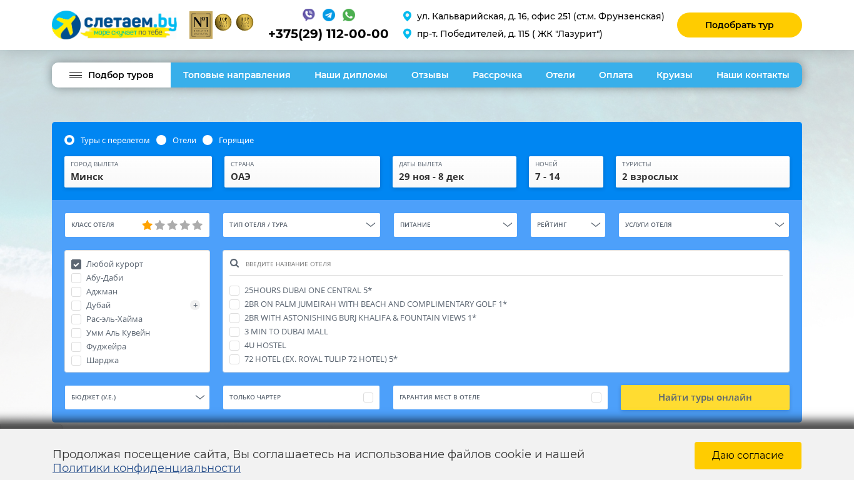Viewport: 854px width, 480px height.
Task: Check the Рас-эль-Хайма resort checkbox
Action: coord(76,319)
